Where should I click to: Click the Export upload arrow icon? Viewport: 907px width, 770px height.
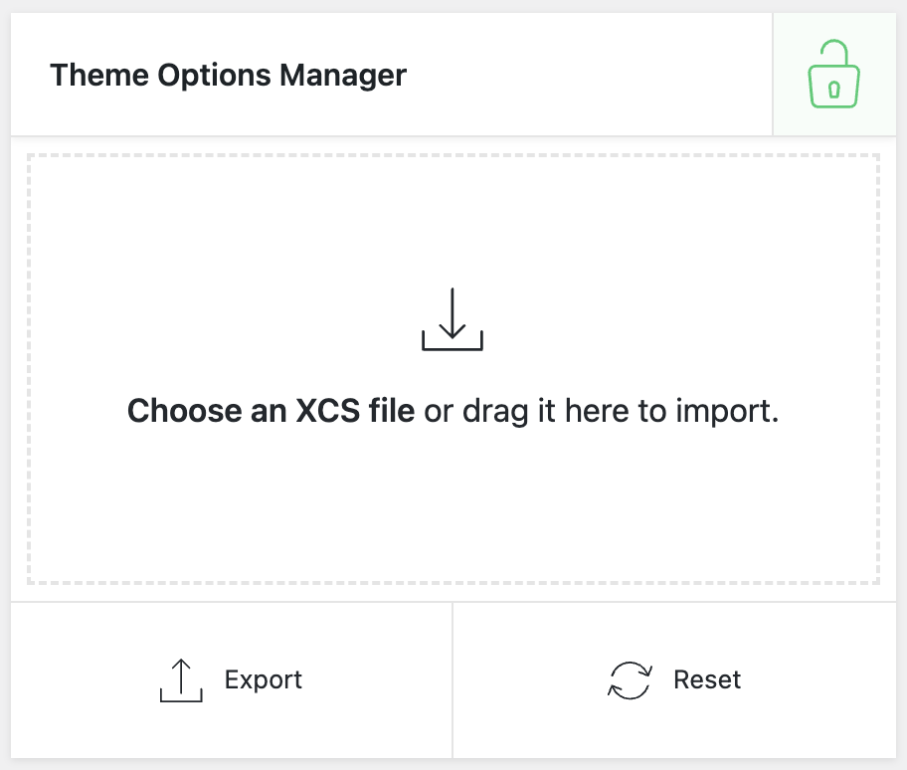181,680
